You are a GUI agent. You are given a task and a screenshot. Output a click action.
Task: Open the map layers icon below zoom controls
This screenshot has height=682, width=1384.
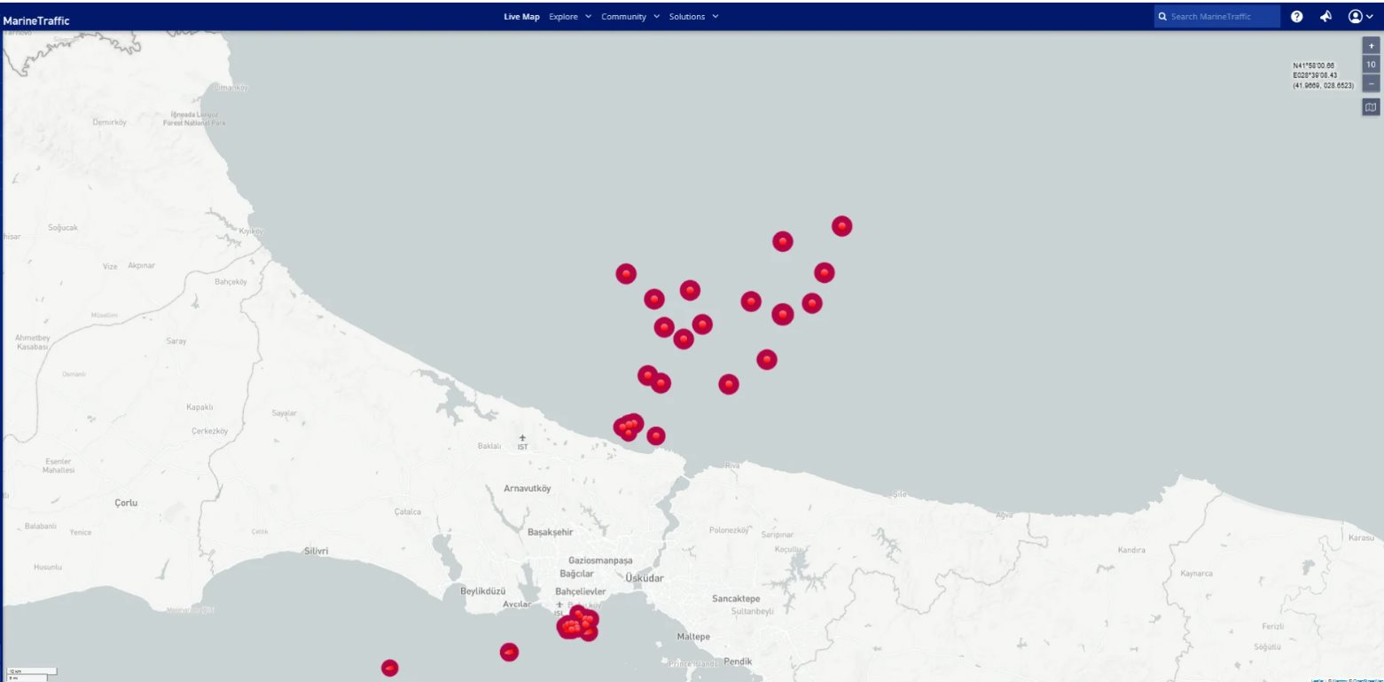pyautogui.click(x=1371, y=107)
